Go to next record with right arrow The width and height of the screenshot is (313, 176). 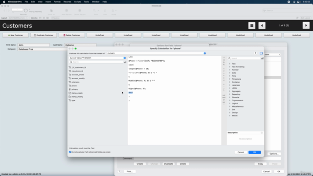point(306,25)
